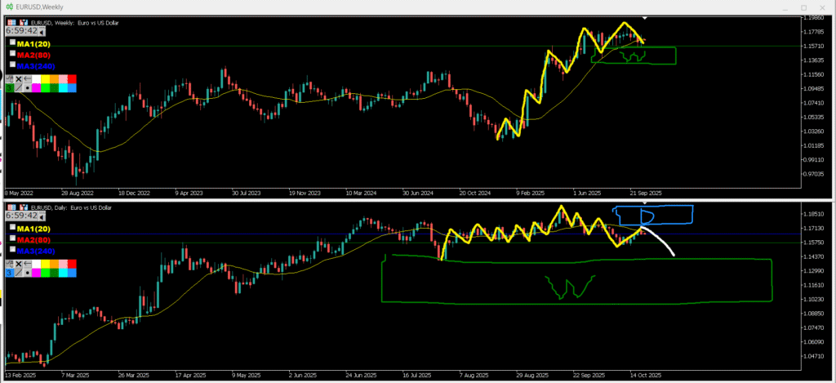Pick the cyan color swatch on Daily palette
This screenshot has height=383, width=836.
point(63,273)
